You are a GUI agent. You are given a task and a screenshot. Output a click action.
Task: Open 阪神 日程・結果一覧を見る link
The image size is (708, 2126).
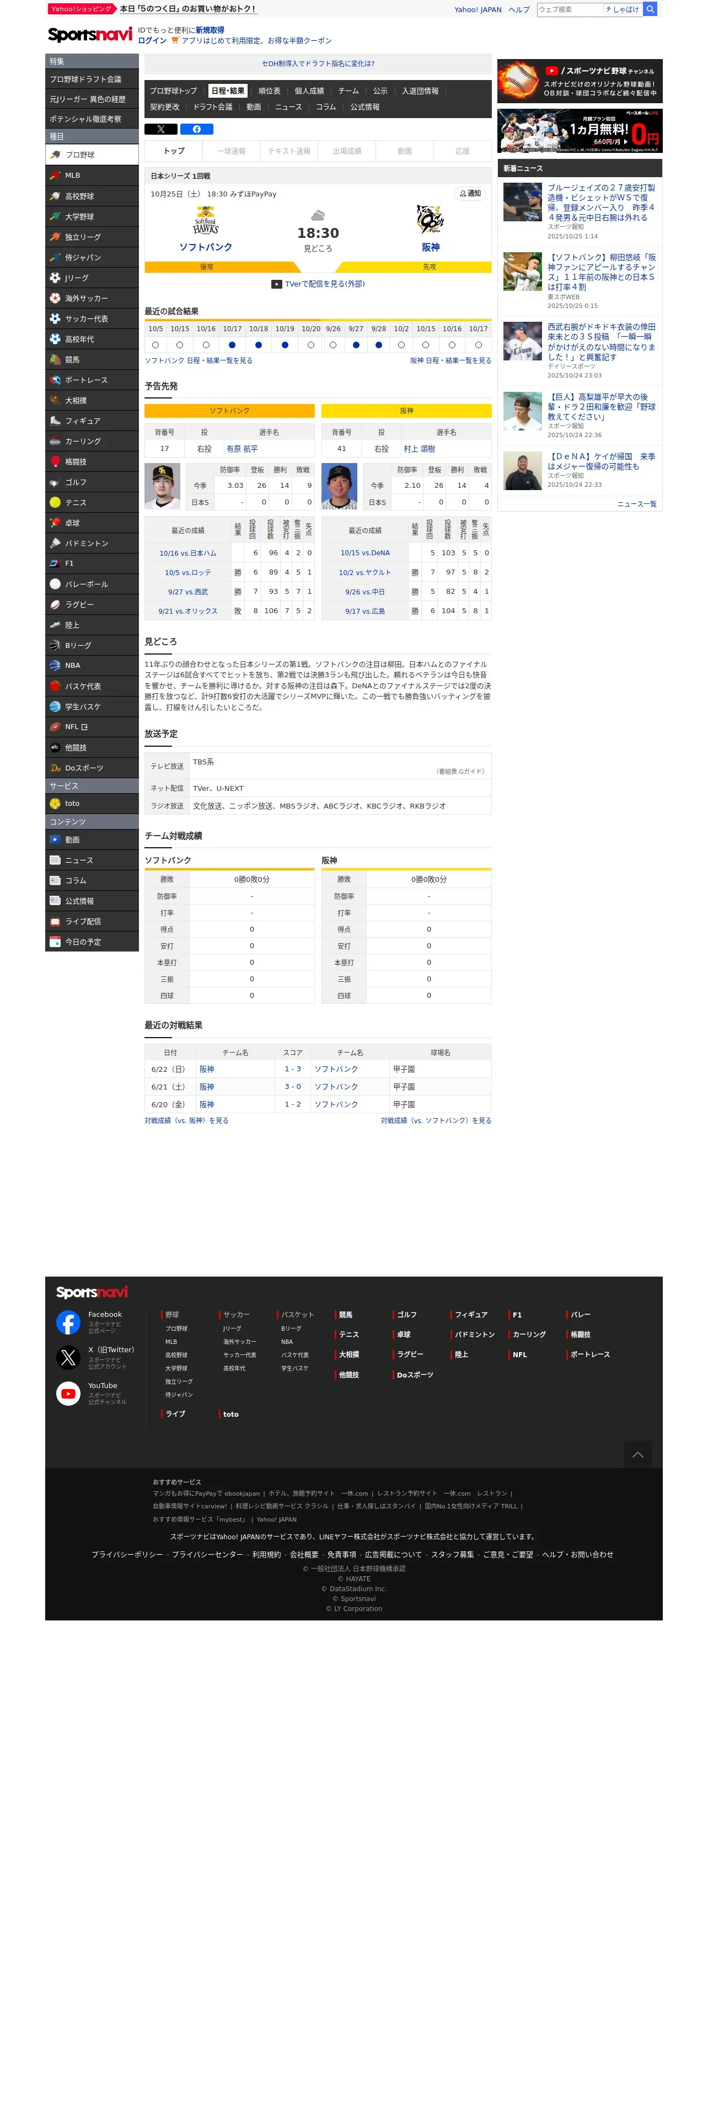451,360
